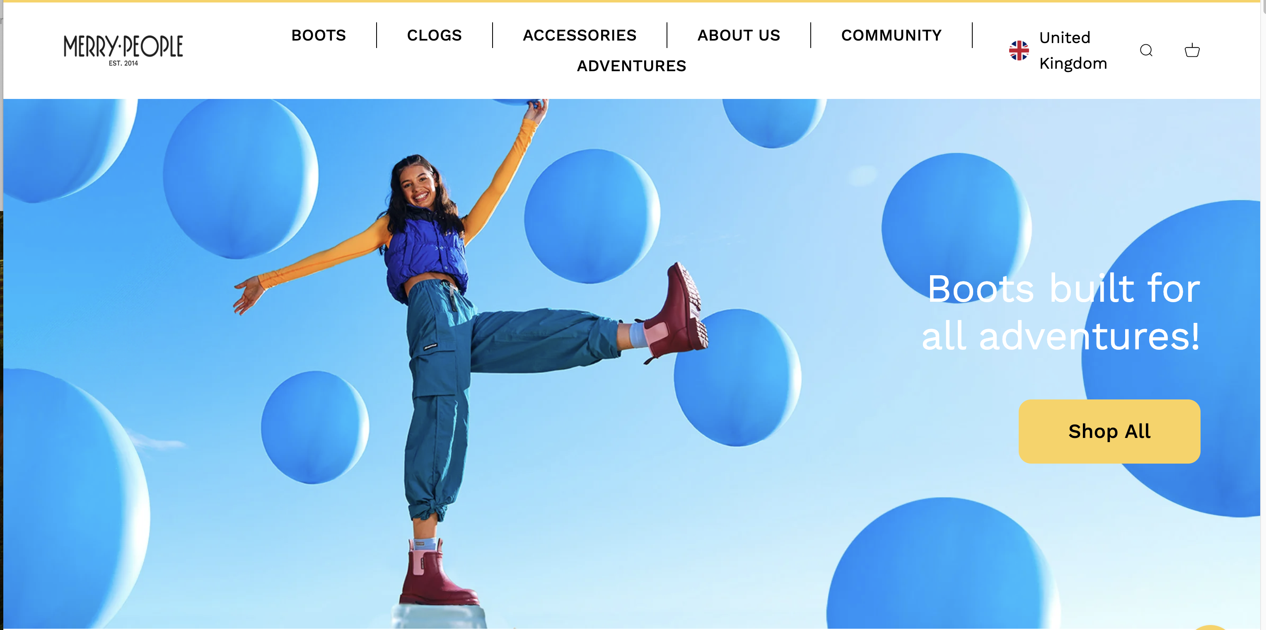Open the Accessories menu
This screenshot has width=1266, height=630.
point(580,35)
